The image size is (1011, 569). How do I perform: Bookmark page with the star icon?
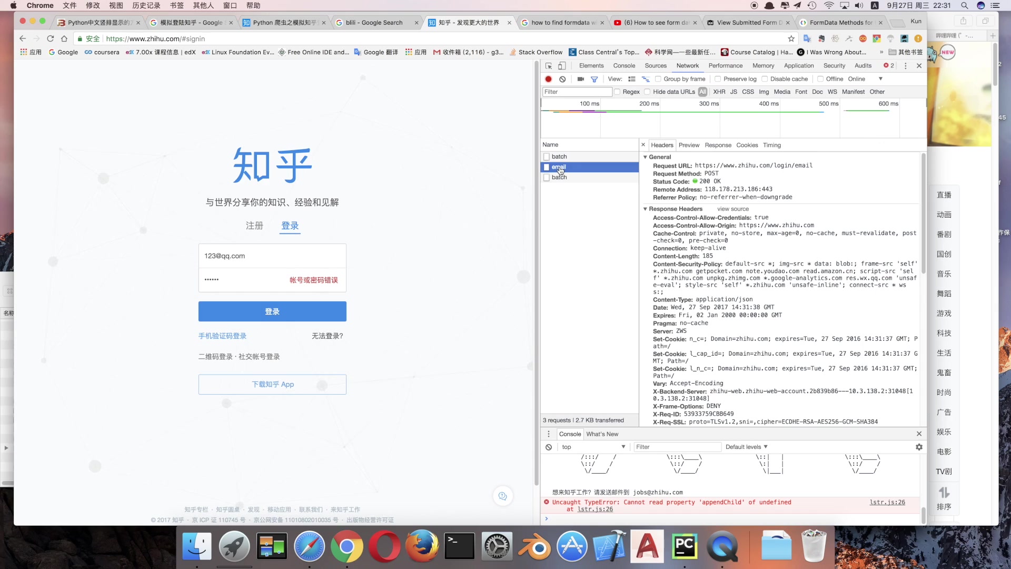(791, 38)
